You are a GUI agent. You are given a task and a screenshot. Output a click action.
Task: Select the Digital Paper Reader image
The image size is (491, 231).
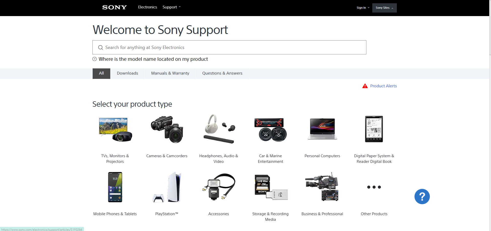(374, 129)
